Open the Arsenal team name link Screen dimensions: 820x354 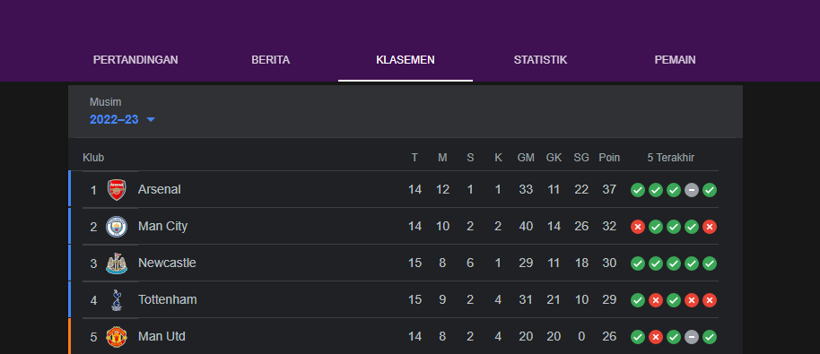coord(160,189)
